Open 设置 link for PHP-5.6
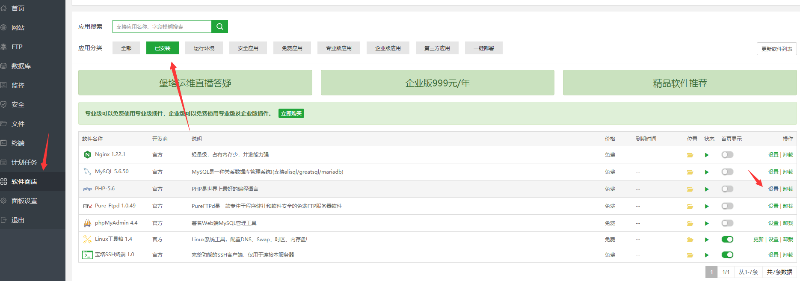The height and width of the screenshot is (281, 800). (x=773, y=189)
